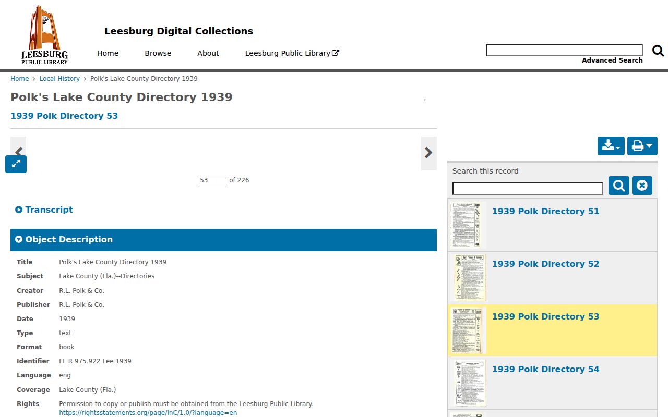Go to next page arrow
The height and width of the screenshot is (417, 668).
point(428,153)
